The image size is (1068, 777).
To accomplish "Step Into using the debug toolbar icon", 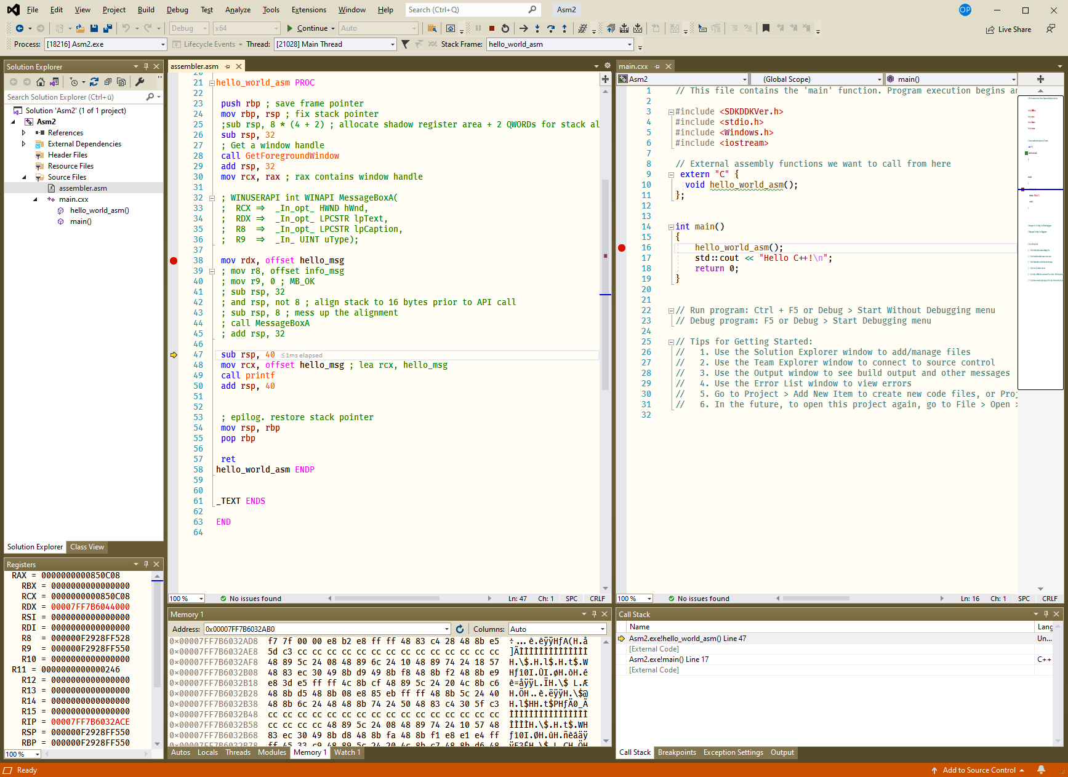I will [537, 28].
